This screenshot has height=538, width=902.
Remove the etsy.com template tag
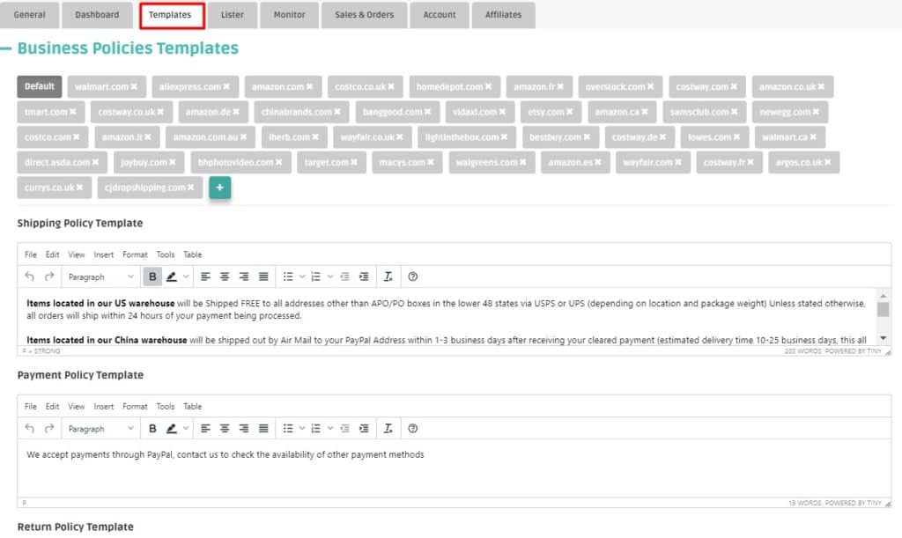click(x=569, y=112)
